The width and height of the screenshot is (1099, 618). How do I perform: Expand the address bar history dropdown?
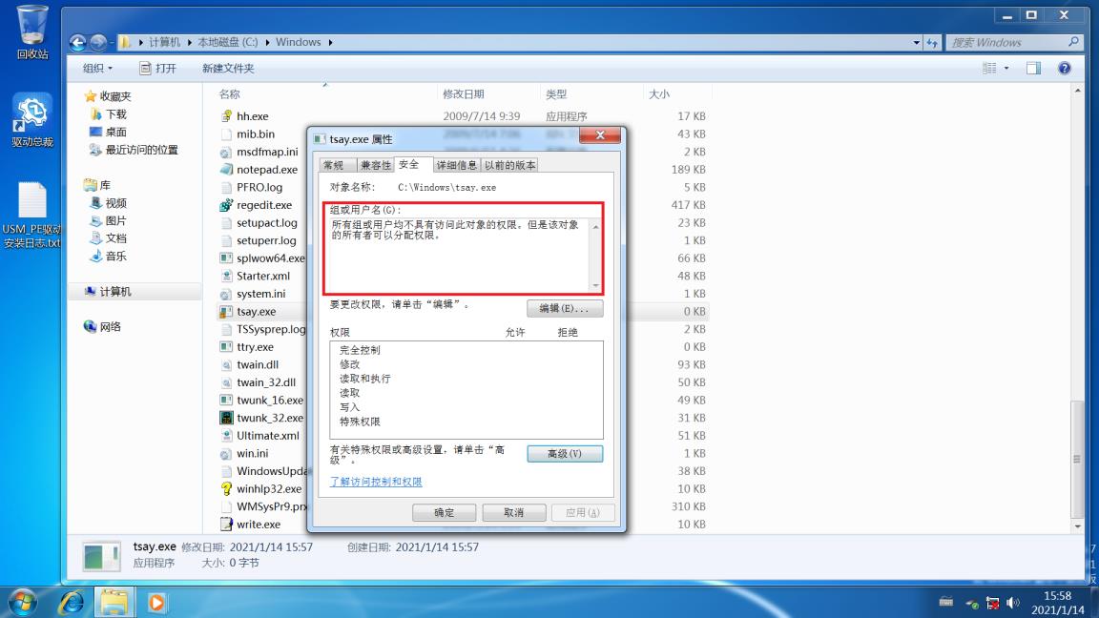click(x=916, y=43)
